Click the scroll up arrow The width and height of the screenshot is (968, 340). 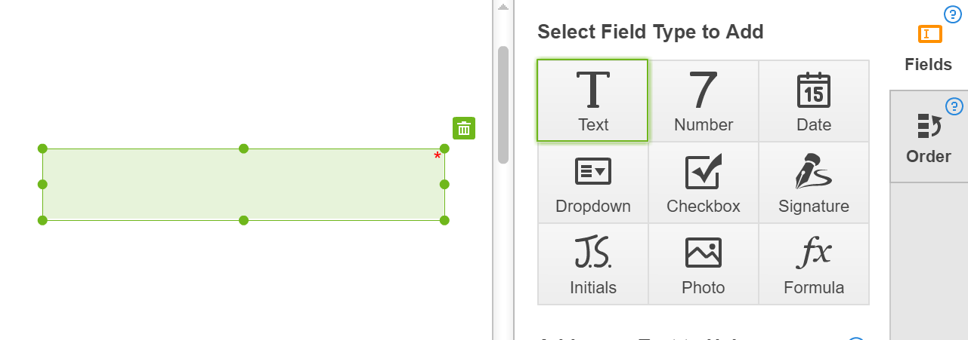pos(503,6)
